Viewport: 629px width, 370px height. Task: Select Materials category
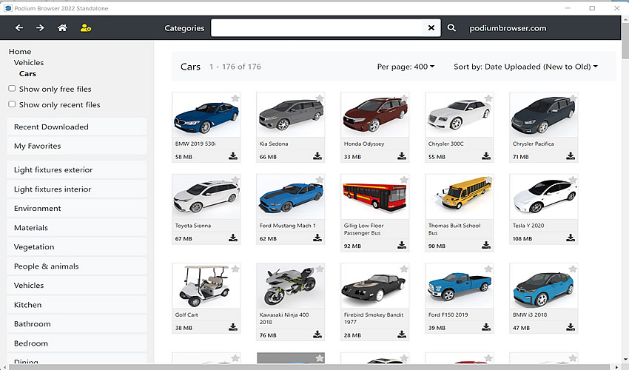click(77, 227)
